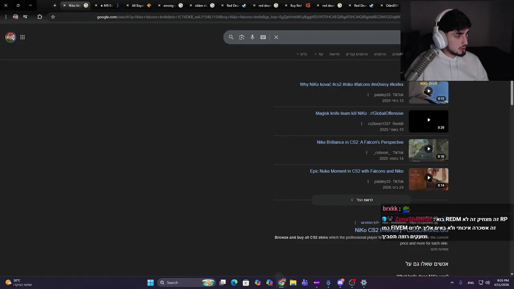Launch Microsoft Edge from taskbar
514x289 pixels.
234,283
